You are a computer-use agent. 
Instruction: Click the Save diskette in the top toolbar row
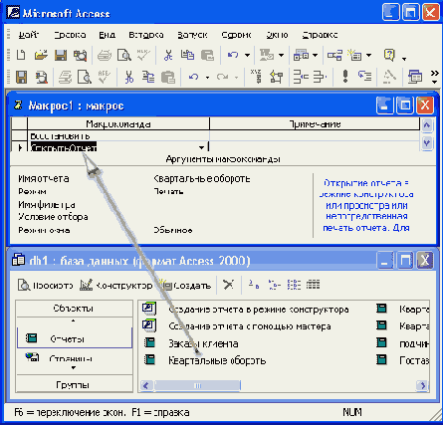click(61, 55)
